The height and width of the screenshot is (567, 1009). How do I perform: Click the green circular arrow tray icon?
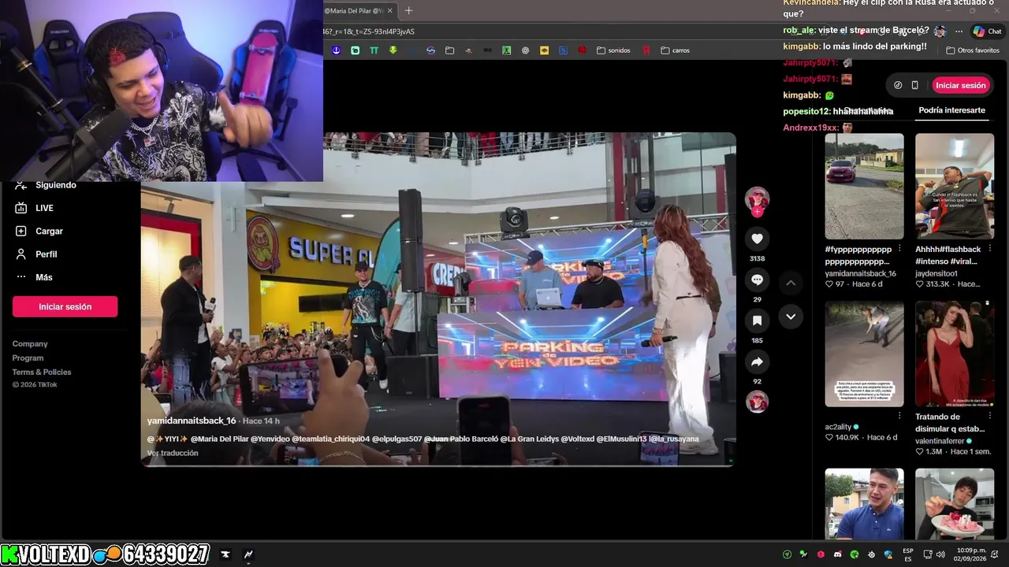coord(787,554)
